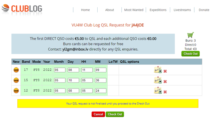Click the Band column header
The width and height of the screenshot is (214, 121).
tap(26, 62)
